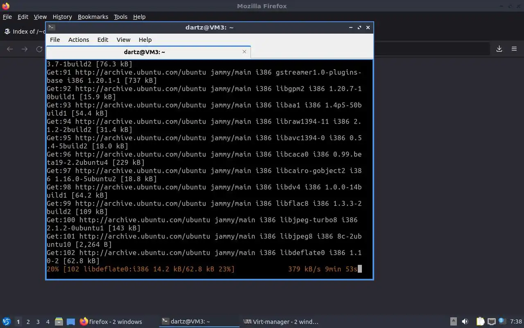Switch to workspace 4
524x328 pixels.
coord(47,322)
